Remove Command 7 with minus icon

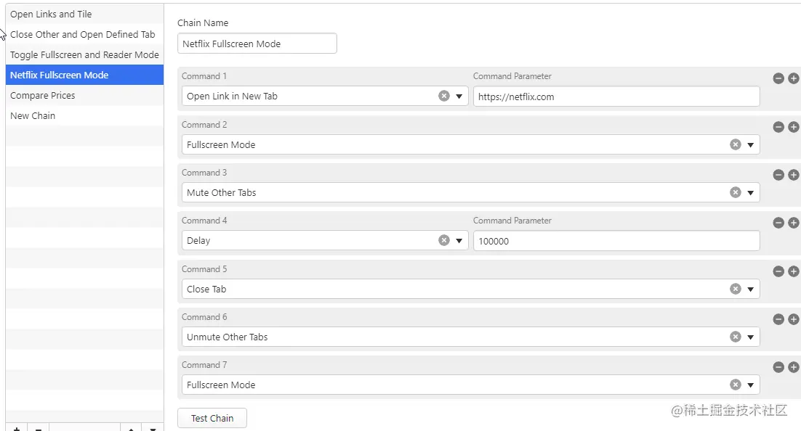(x=778, y=367)
